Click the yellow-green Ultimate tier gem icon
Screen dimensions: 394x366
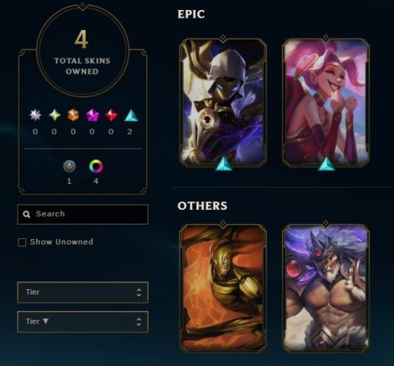pyautogui.click(x=55, y=115)
